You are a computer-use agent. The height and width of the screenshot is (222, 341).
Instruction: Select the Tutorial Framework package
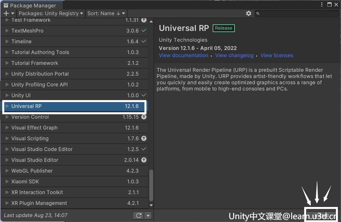click(x=74, y=63)
